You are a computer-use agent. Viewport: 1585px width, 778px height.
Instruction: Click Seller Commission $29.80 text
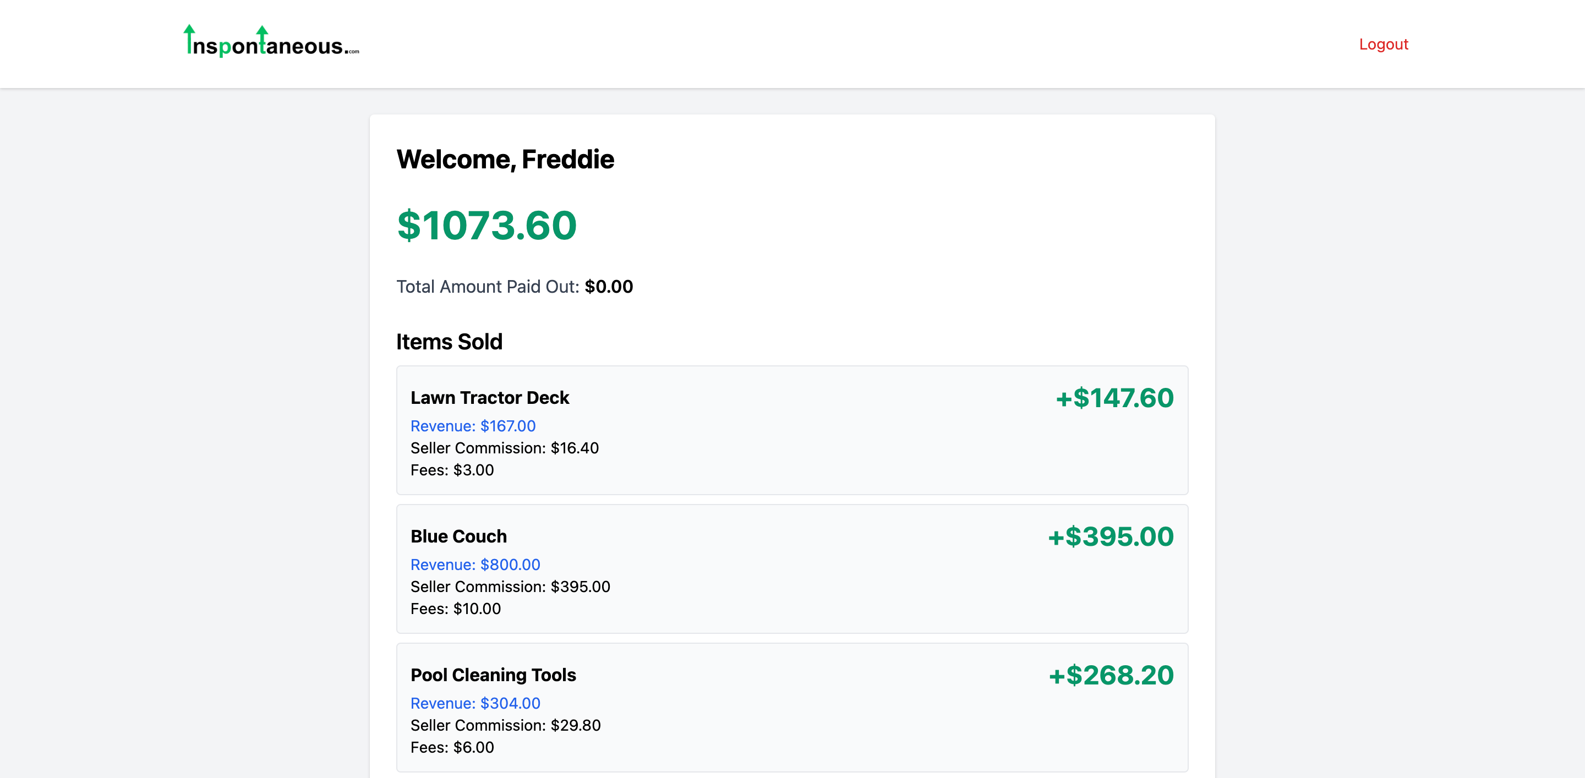click(505, 725)
